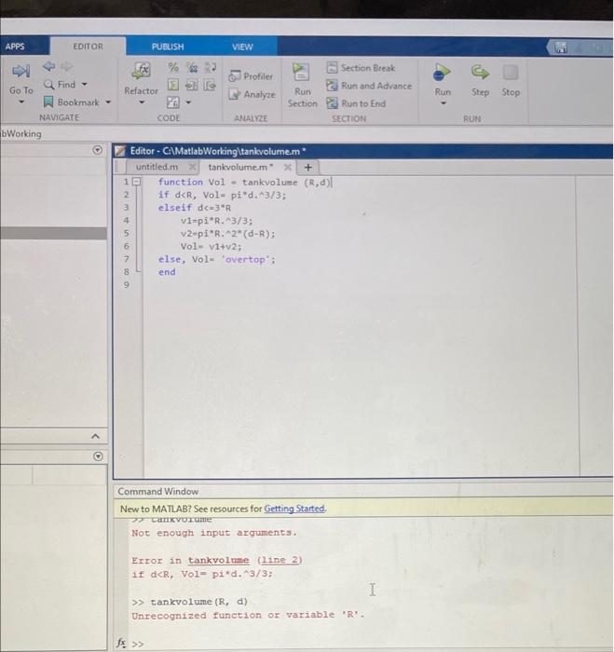The height and width of the screenshot is (652, 614).
Task: Click the back arrow in Navigate group
Action: tap(48, 66)
